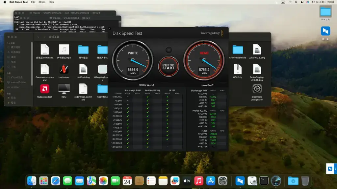Open the Stress menu
Image resolution: width=337 pixels, height=189 pixels.
point(42,2)
